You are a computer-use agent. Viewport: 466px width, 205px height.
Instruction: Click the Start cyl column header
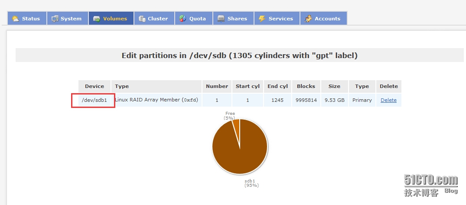248,86
